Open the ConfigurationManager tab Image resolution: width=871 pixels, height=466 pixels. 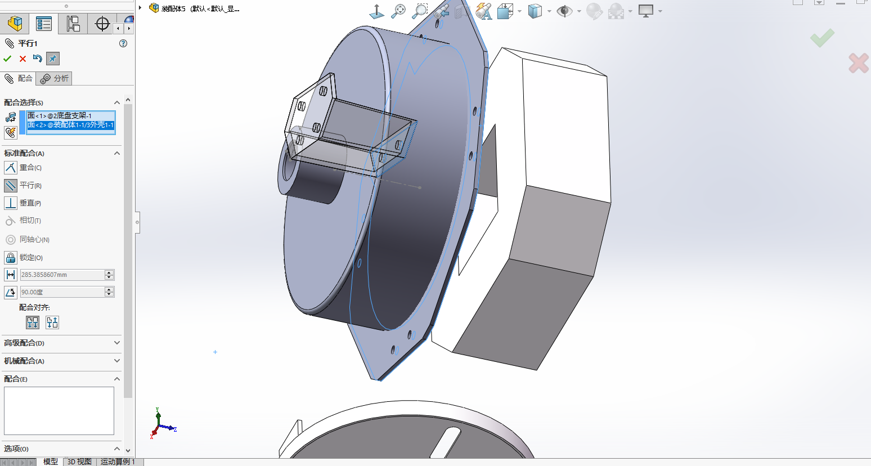pyautogui.click(x=73, y=24)
